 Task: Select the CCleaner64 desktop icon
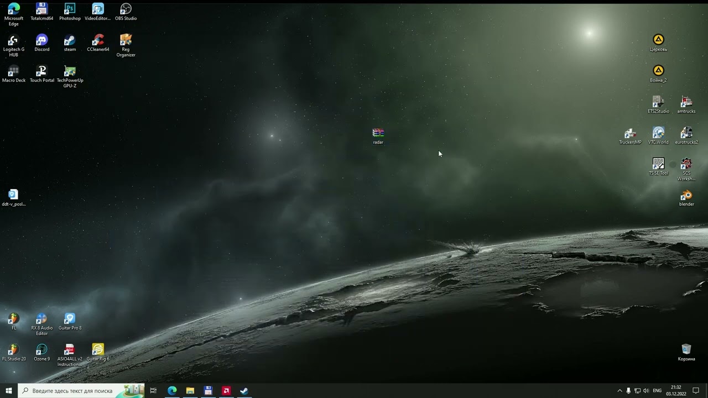click(x=98, y=43)
